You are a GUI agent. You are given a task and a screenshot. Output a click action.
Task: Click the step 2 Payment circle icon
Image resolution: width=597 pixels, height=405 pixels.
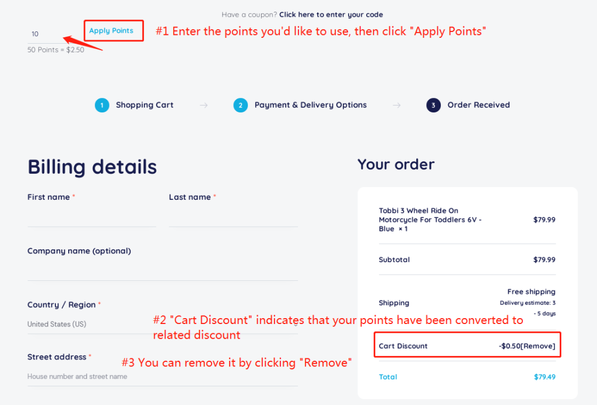240,105
